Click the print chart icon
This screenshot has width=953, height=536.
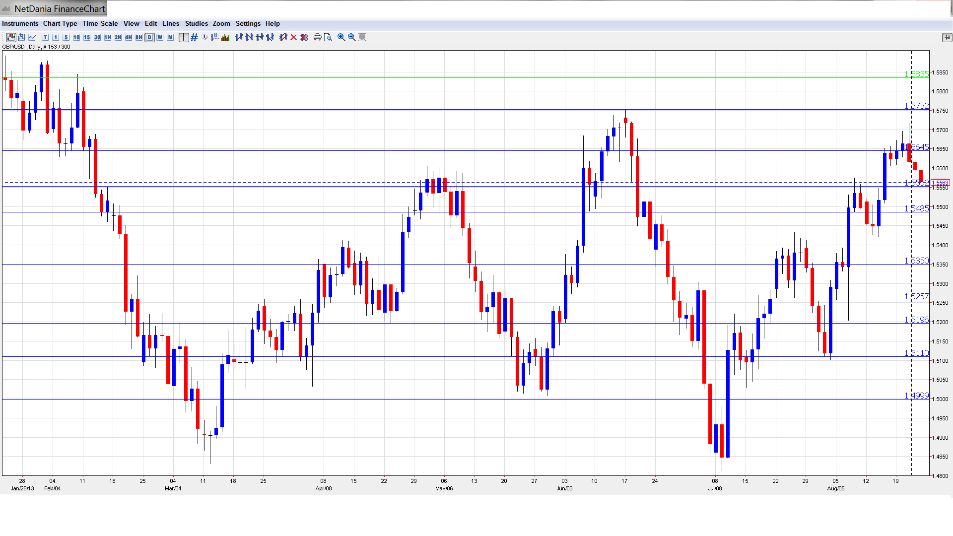(x=318, y=37)
